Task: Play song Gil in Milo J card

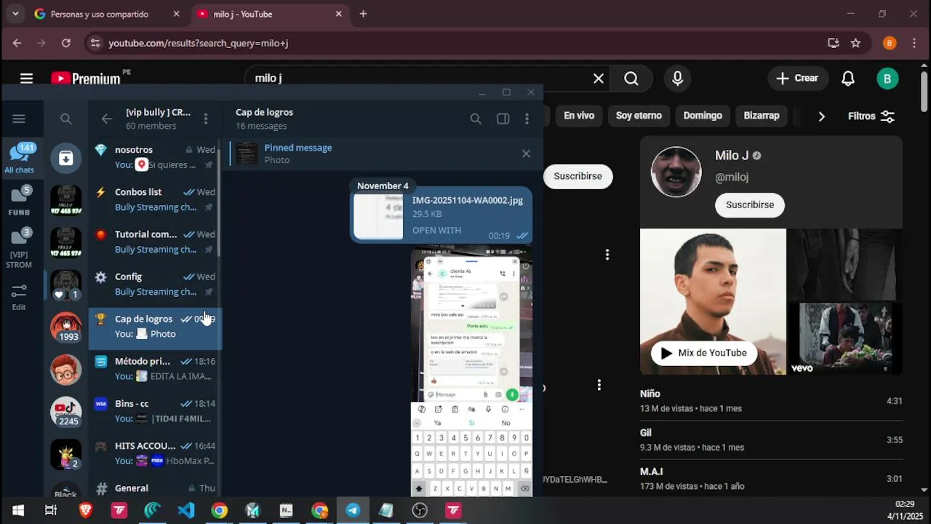Action: point(771,440)
